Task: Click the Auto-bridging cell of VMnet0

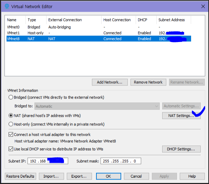Action: (x=60, y=27)
